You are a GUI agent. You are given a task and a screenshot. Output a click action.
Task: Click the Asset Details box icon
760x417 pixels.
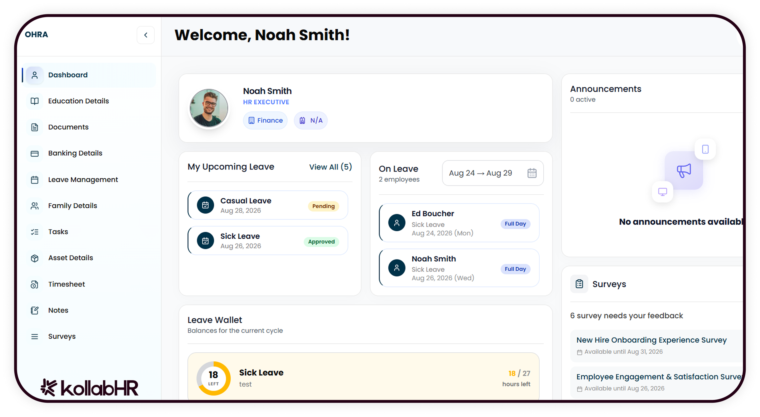[35, 258]
